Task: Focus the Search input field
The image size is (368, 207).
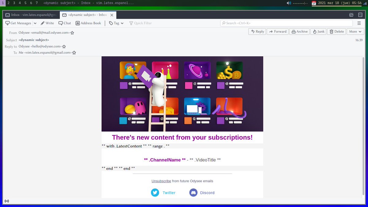Action: (286, 23)
